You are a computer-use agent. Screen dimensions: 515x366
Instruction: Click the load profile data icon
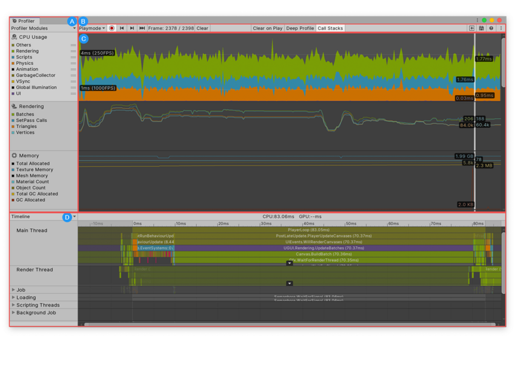(x=472, y=28)
